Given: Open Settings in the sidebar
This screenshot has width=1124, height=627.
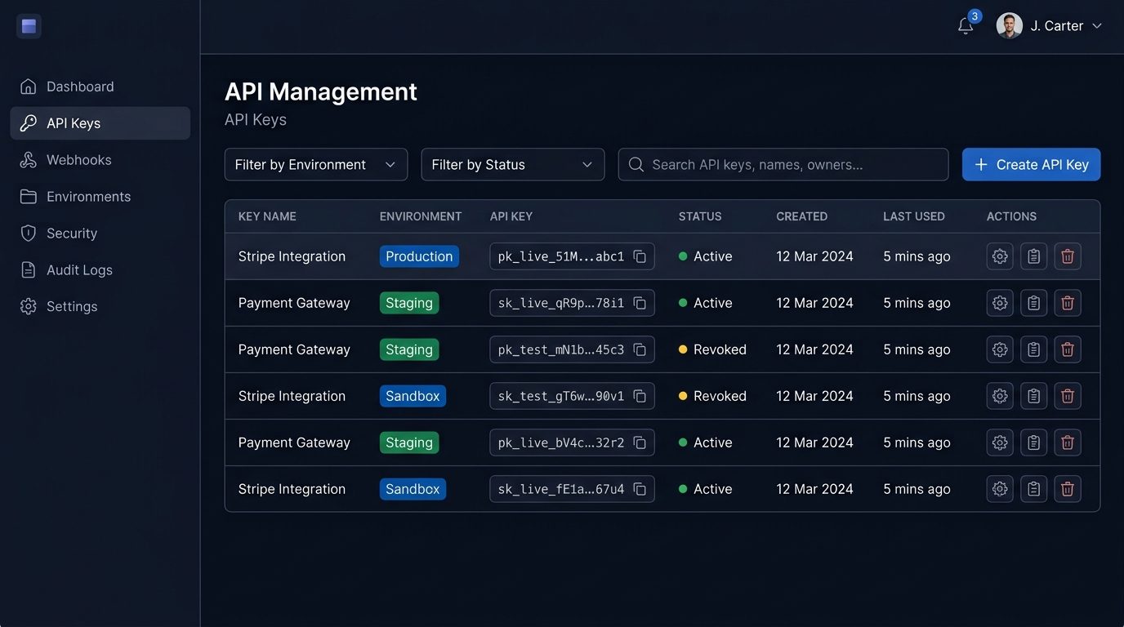Looking at the screenshot, I should point(100,307).
